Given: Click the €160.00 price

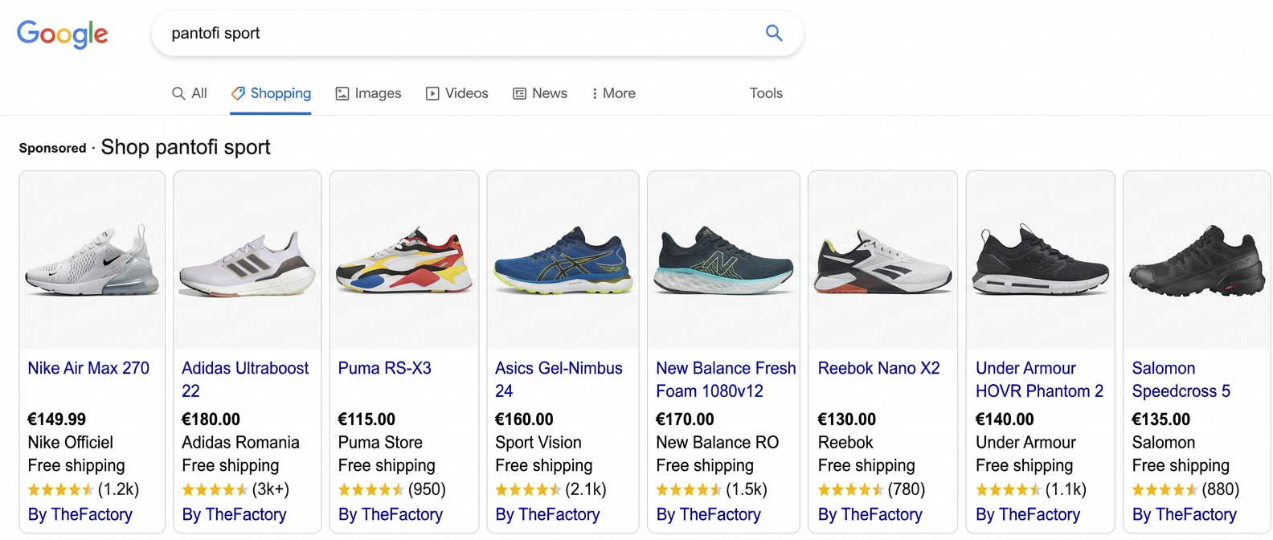Looking at the screenshot, I should pos(524,419).
